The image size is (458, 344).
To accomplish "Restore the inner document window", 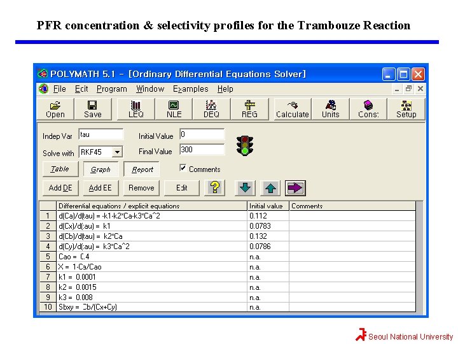I will click(x=408, y=89).
